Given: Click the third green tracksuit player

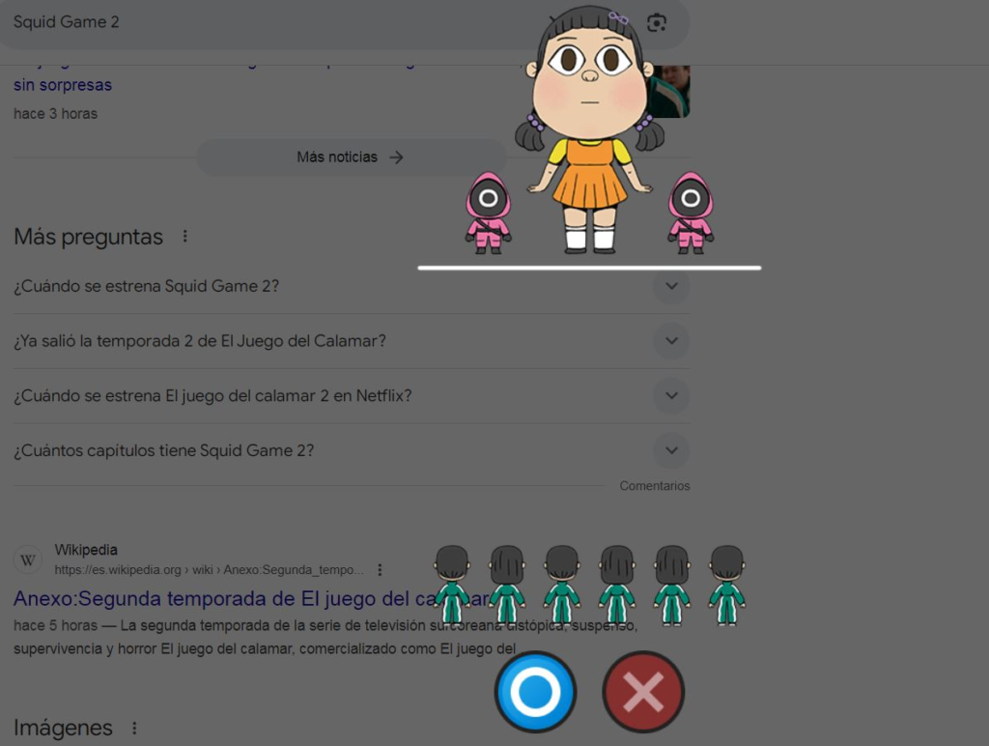Looking at the screenshot, I should 562,585.
